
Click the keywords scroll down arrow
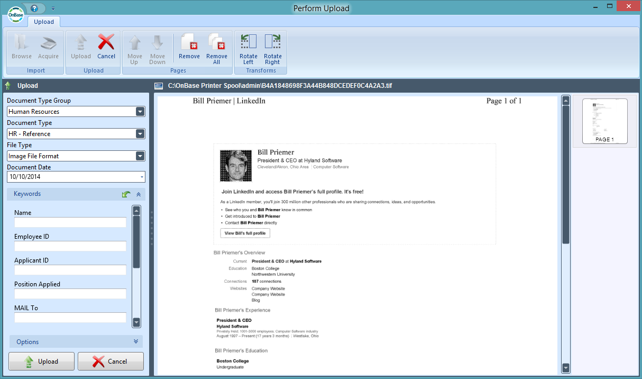(136, 322)
